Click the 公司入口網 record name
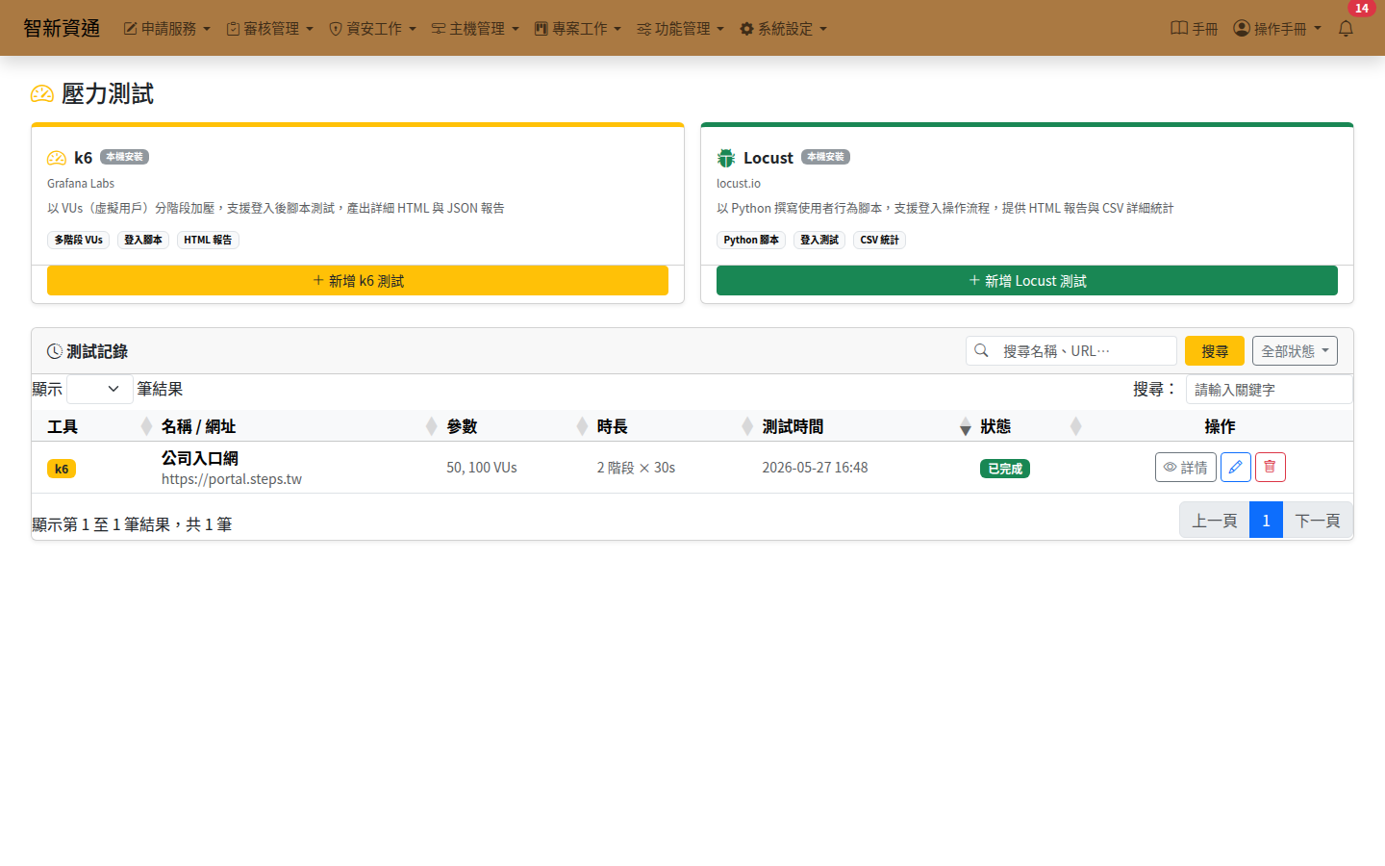 200,458
